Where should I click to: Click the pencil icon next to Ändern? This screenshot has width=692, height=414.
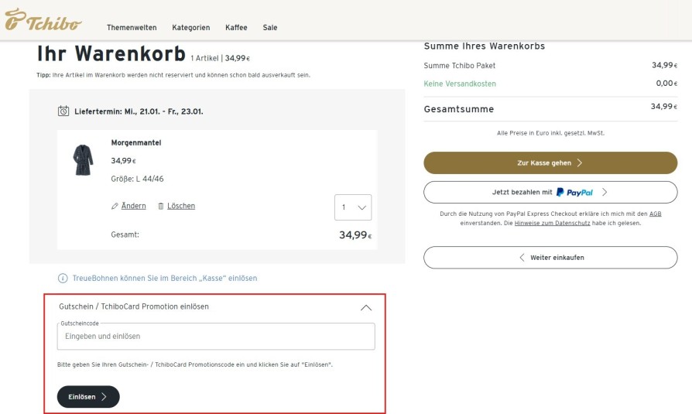pyautogui.click(x=115, y=206)
